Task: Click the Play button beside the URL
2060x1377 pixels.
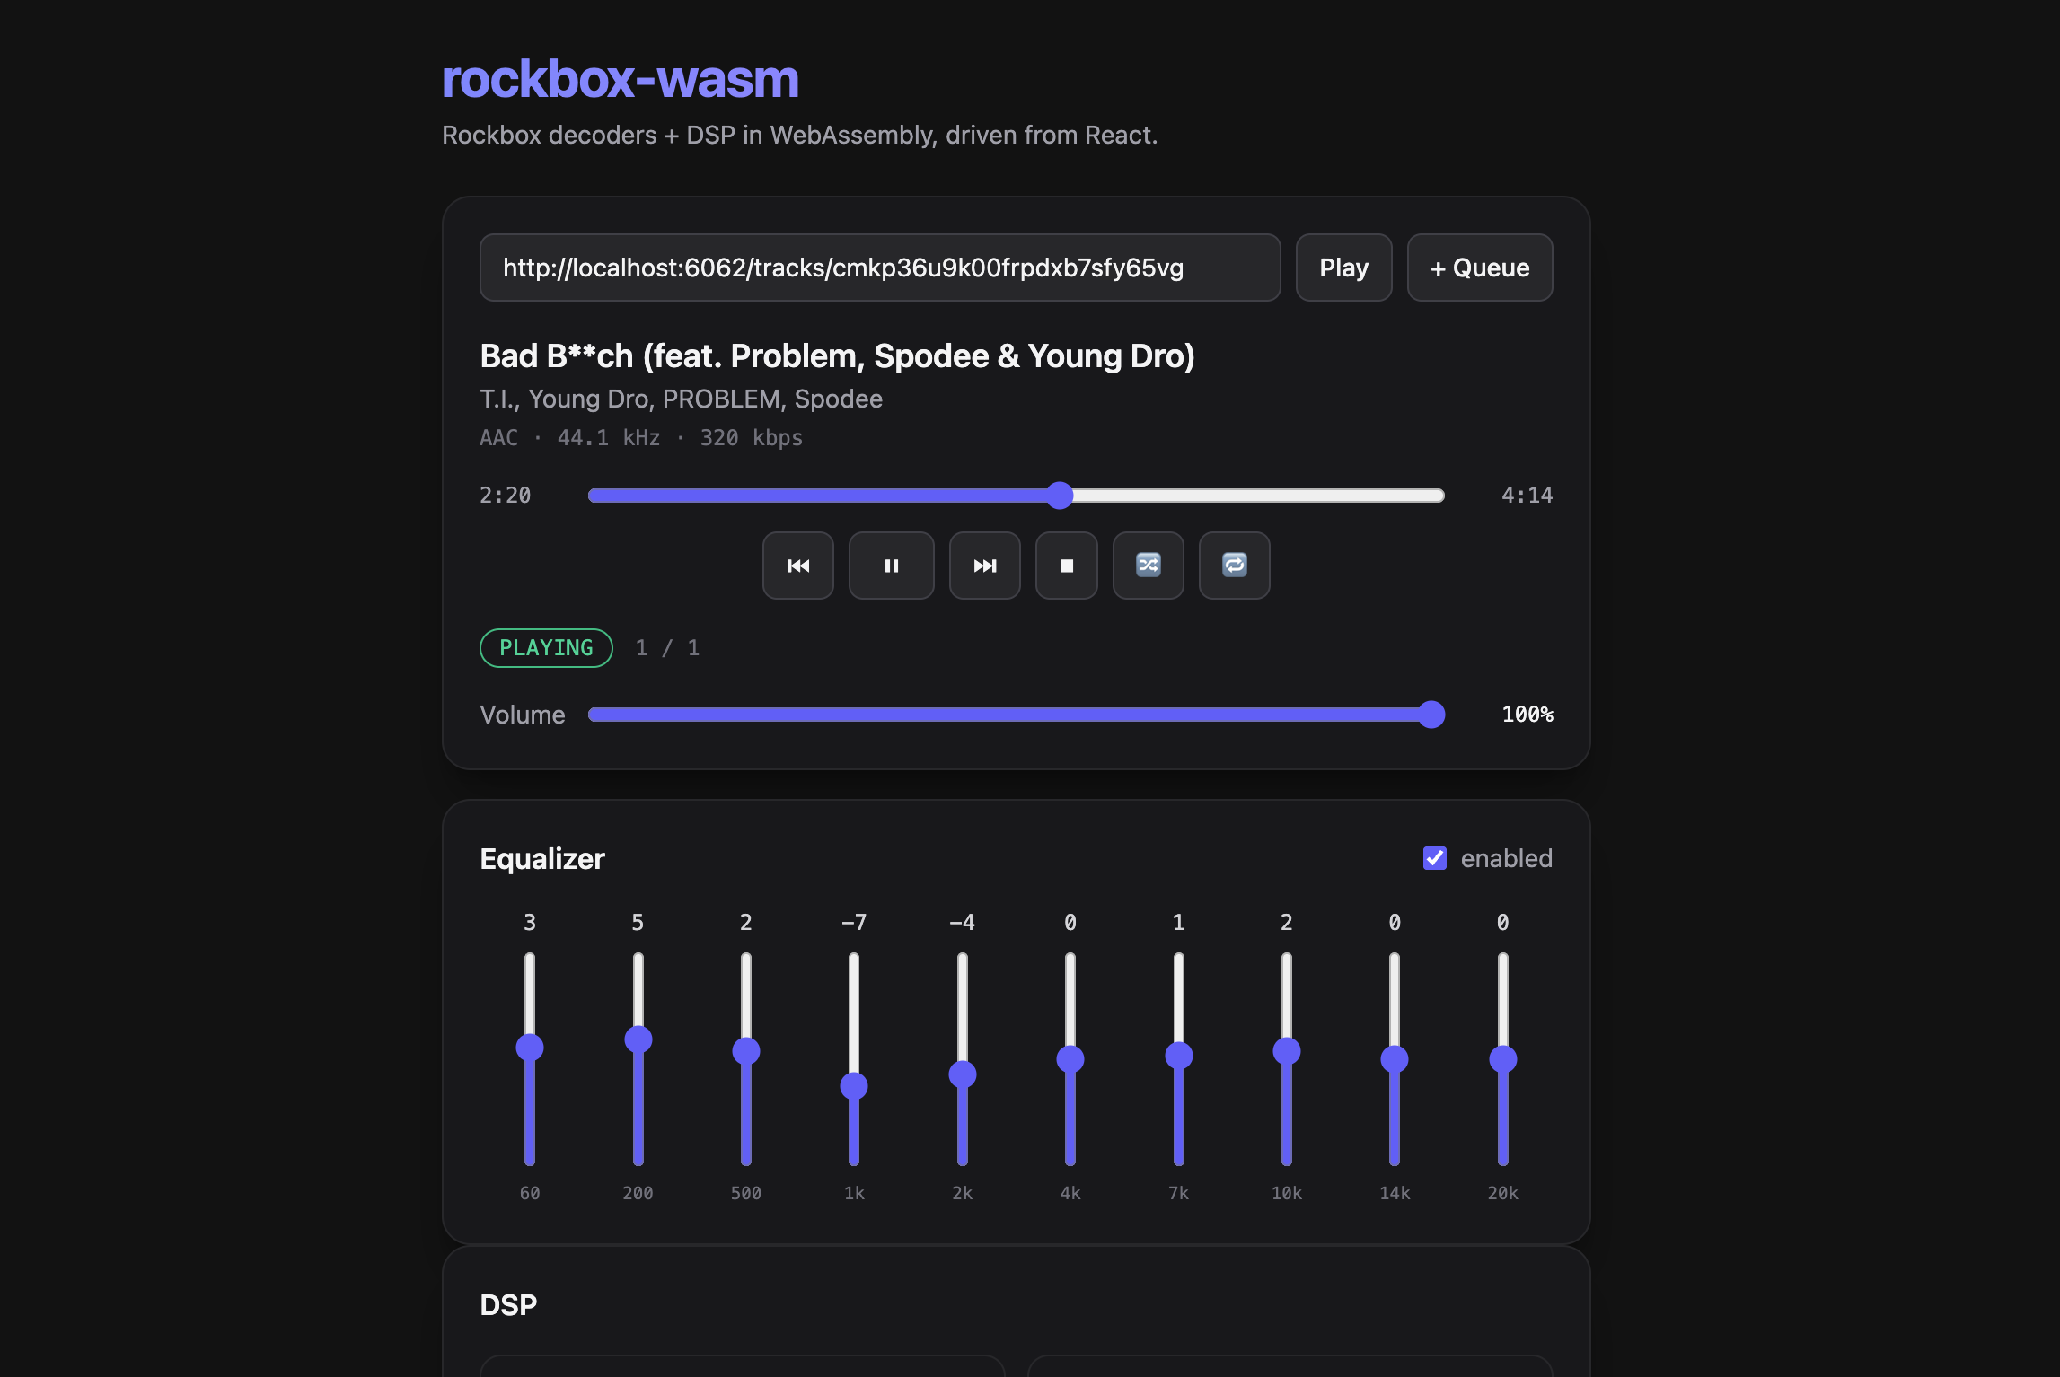Action: (1343, 268)
